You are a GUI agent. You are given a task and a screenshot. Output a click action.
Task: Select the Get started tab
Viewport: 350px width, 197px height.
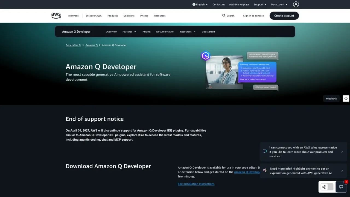[208, 31]
